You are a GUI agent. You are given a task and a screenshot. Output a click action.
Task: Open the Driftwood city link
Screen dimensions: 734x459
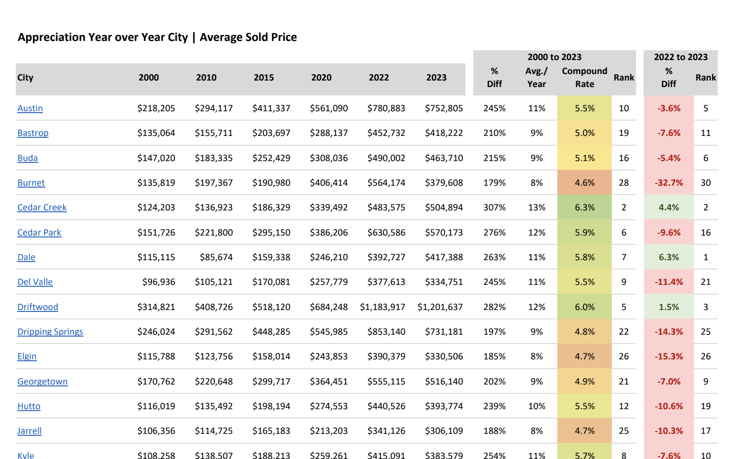[x=38, y=307]
